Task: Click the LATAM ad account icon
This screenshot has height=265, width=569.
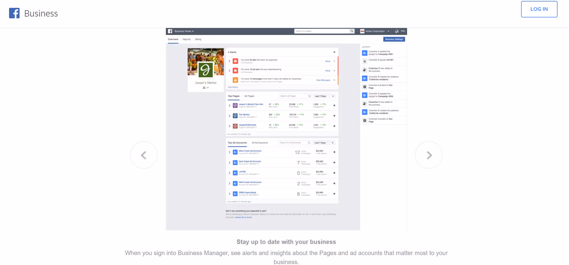Action: (235, 173)
